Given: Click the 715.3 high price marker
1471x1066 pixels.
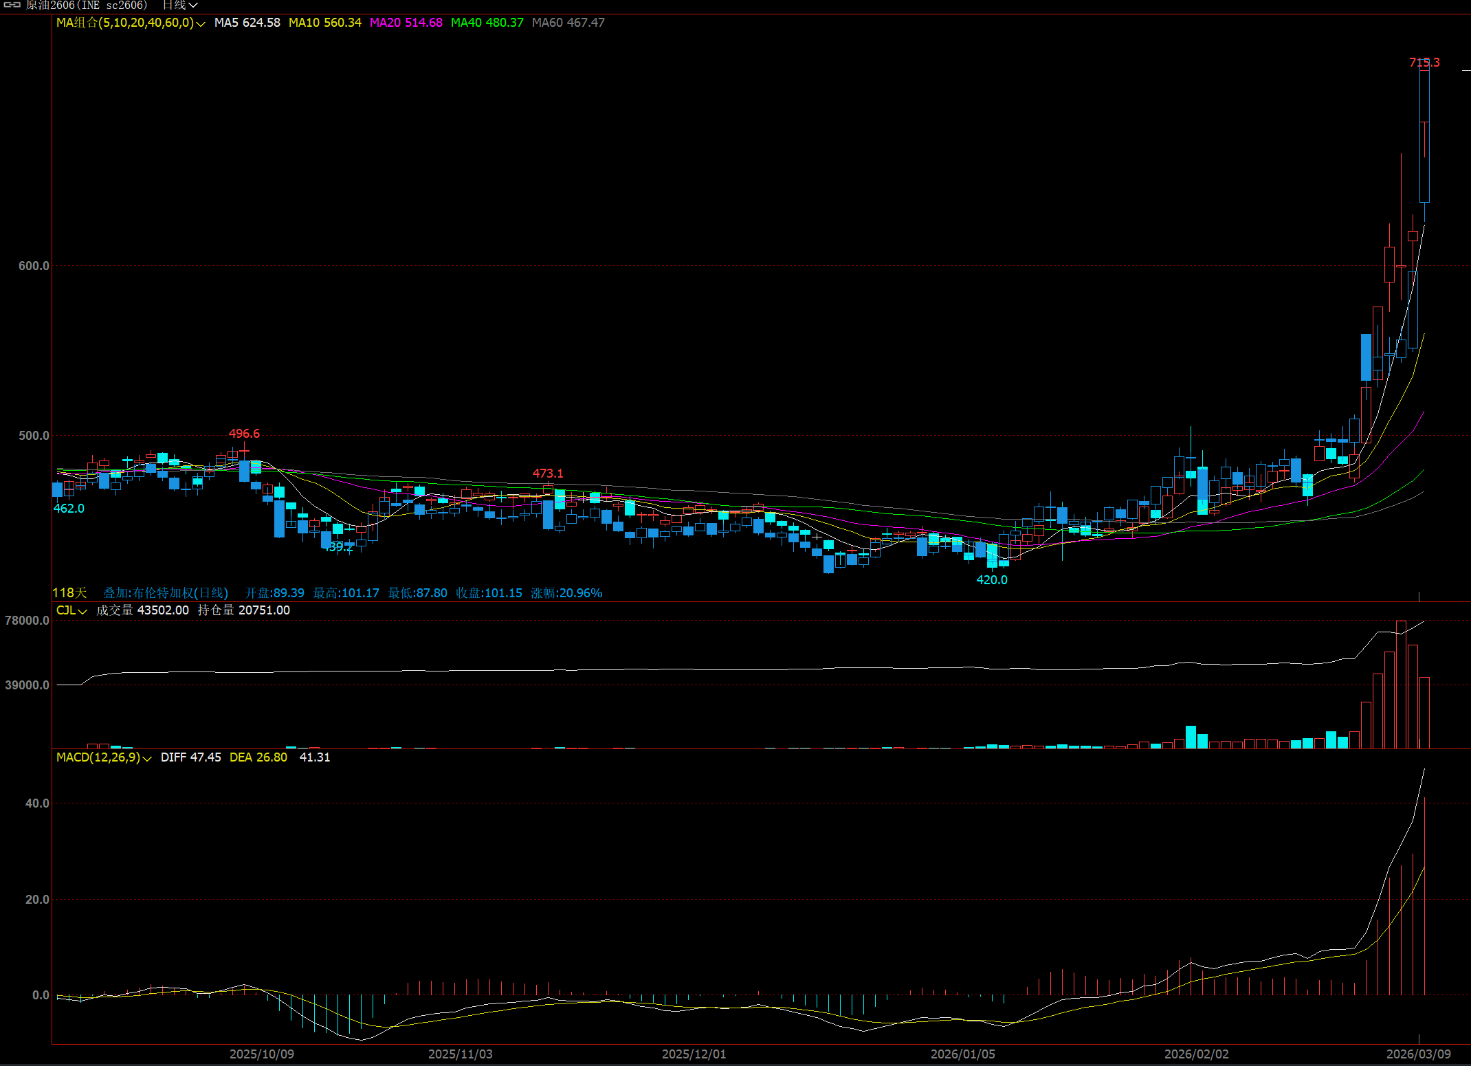Looking at the screenshot, I should pyautogui.click(x=1424, y=63).
